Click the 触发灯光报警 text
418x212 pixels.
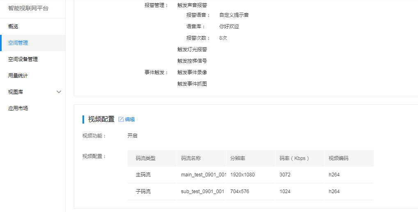[192, 50]
